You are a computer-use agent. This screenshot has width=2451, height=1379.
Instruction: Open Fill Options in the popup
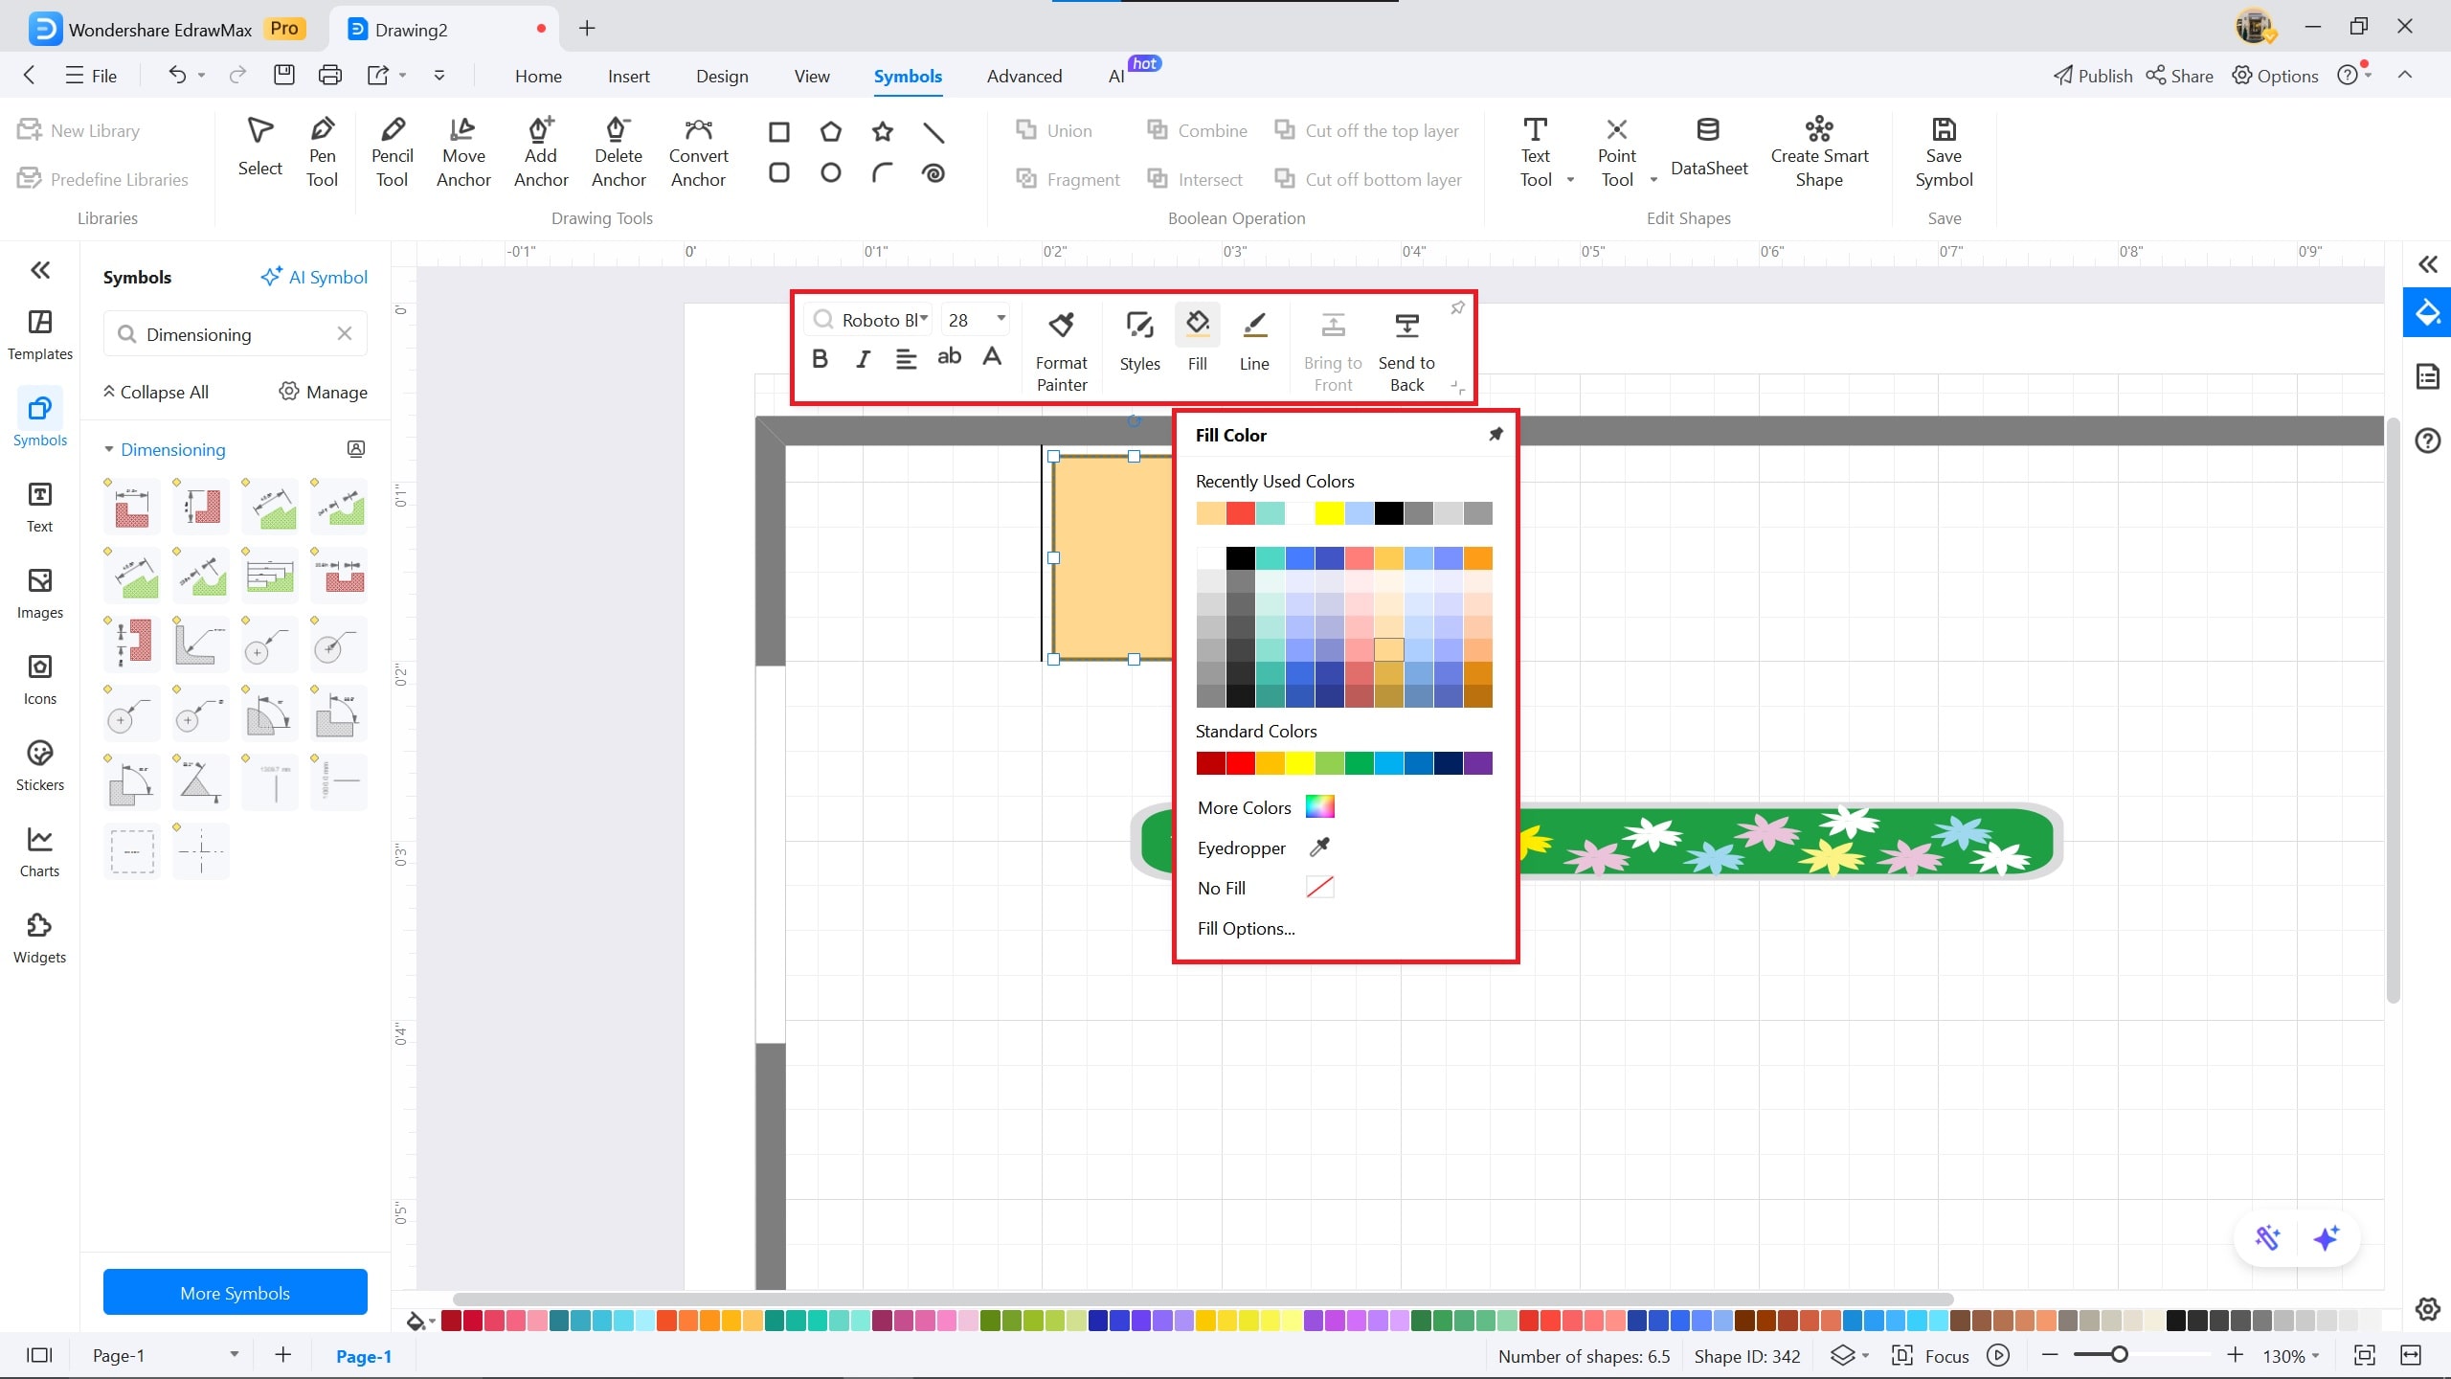pos(1246,928)
